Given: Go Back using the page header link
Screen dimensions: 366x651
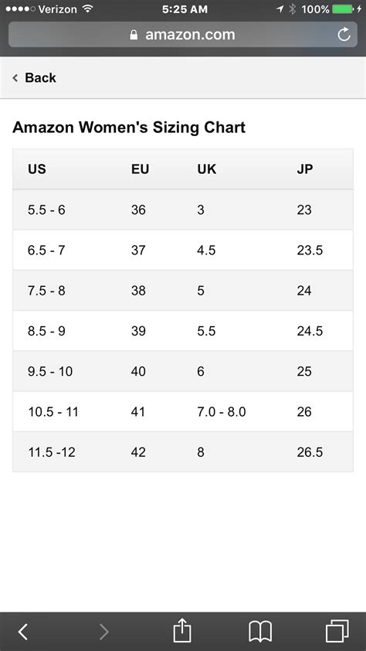Looking at the screenshot, I should (35, 77).
